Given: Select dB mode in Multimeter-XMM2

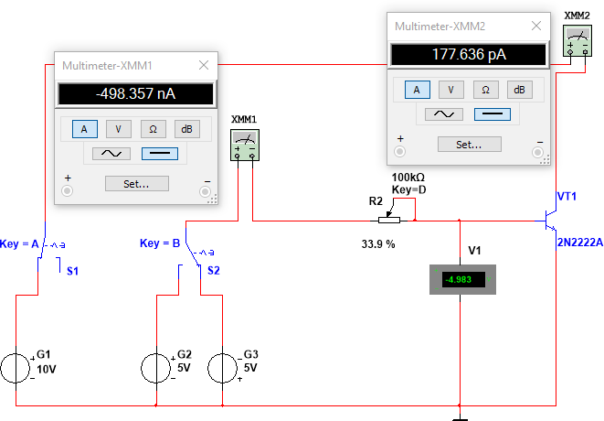Looking at the screenshot, I should point(520,90).
